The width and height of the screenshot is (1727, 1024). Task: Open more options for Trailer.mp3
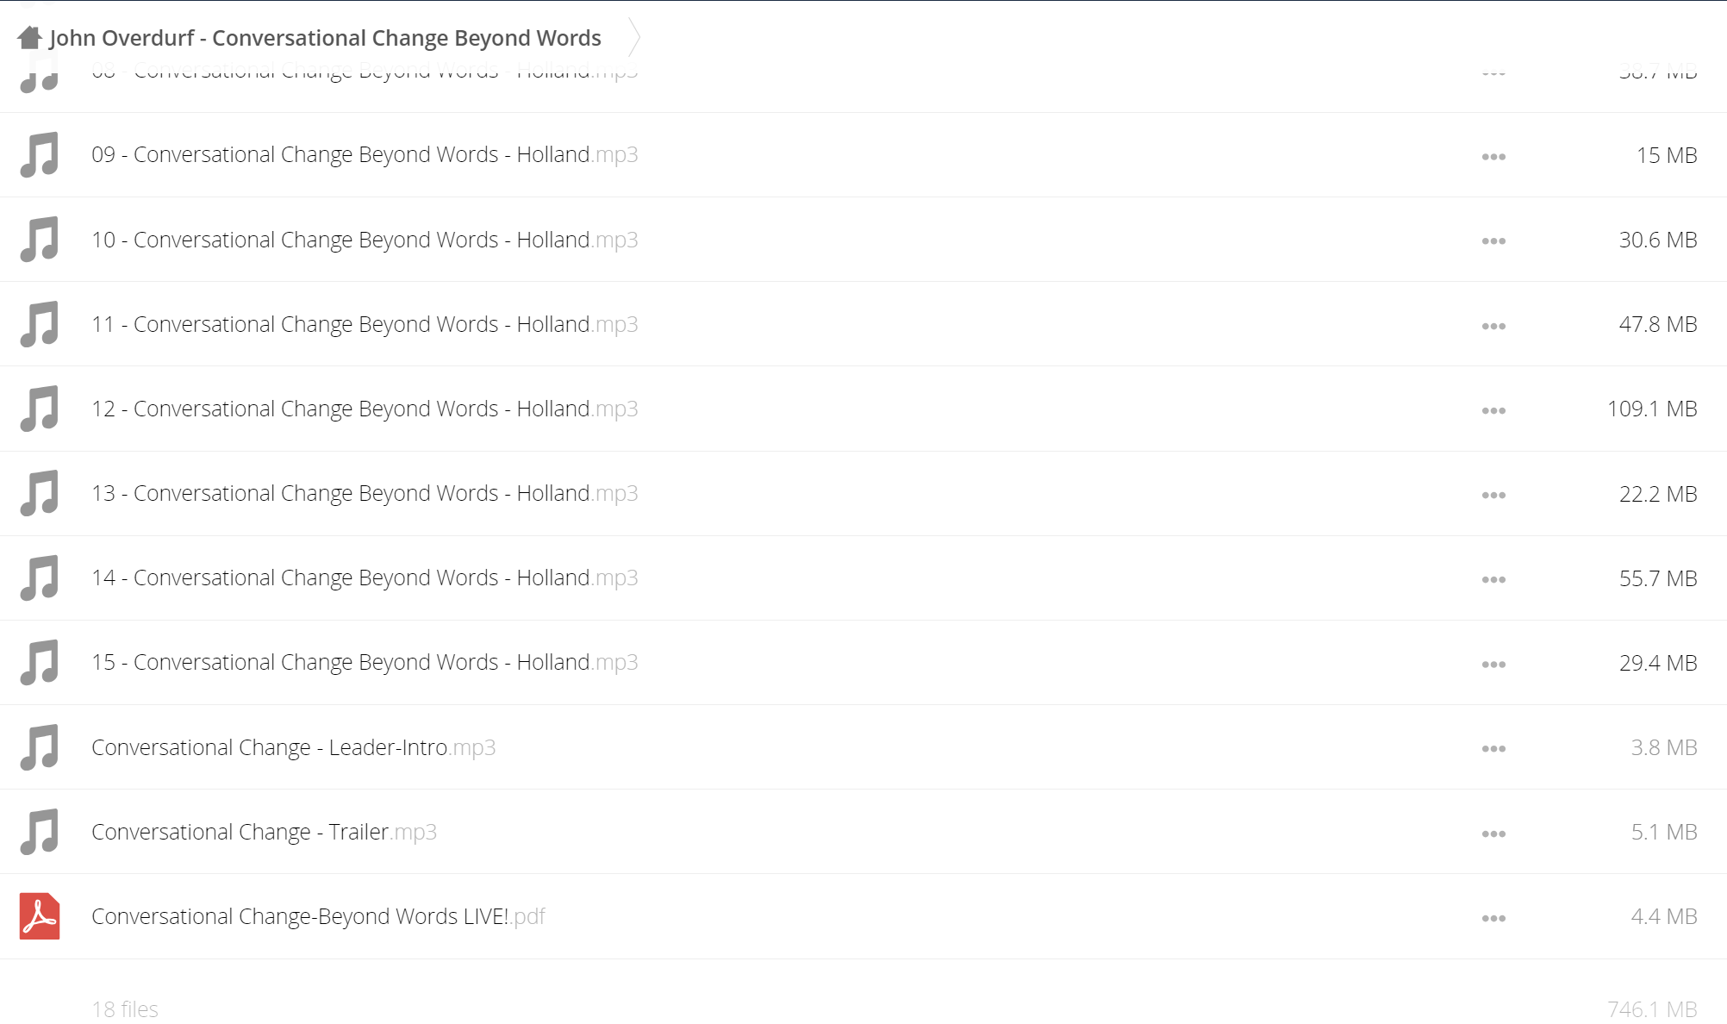pyautogui.click(x=1493, y=834)
